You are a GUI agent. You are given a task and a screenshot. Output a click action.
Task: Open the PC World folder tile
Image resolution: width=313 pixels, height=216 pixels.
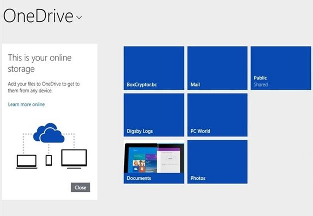[x=217, y=115]
